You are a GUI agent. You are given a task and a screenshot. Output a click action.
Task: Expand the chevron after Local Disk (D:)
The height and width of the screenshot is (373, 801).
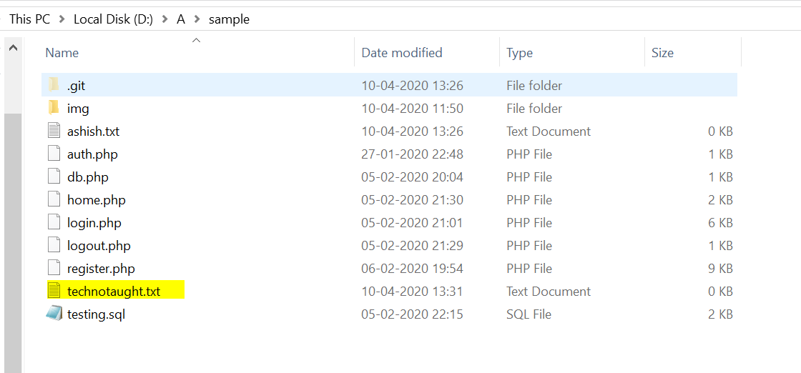(165, 19)
